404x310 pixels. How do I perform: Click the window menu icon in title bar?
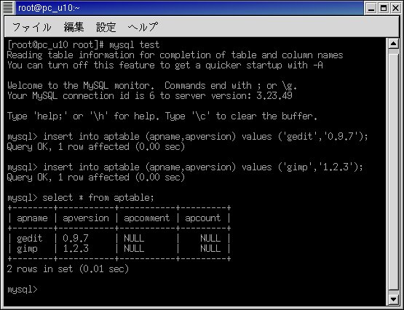tap(8, 8)
